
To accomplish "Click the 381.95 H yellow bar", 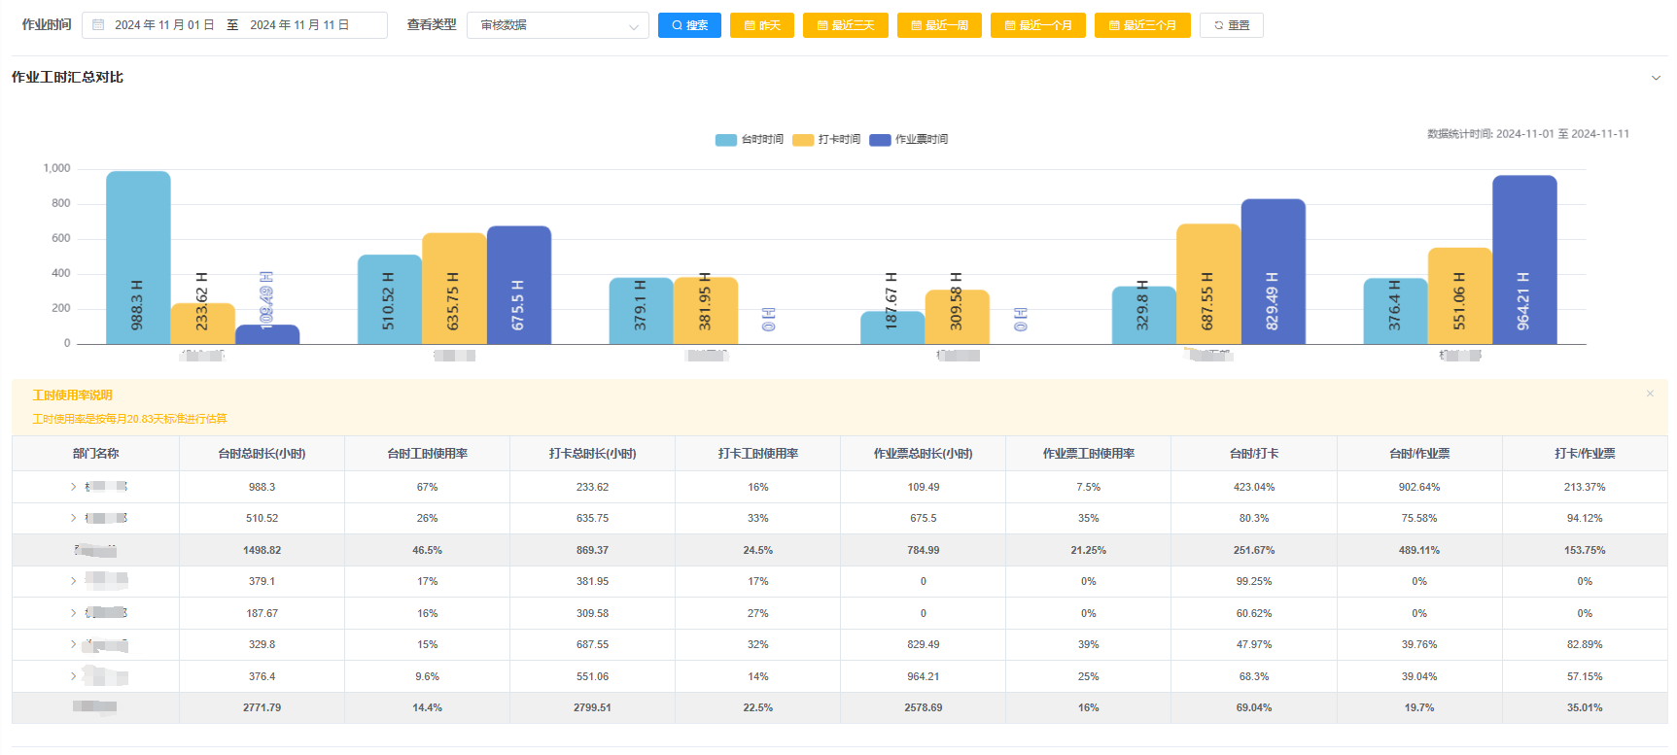I will click(x=706, y=311).
